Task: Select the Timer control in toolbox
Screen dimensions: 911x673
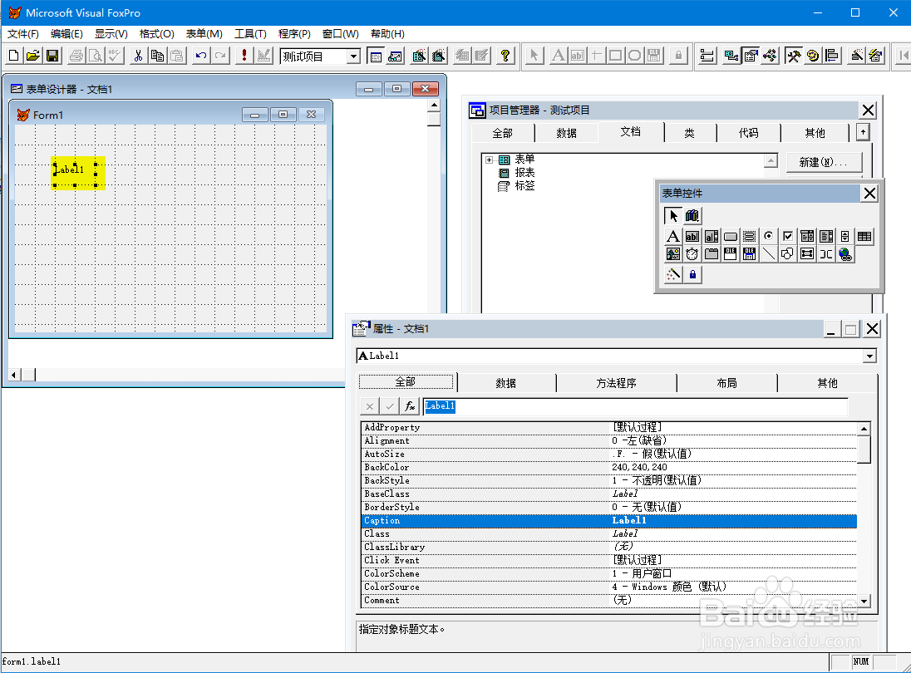Action: pos(692,254)
